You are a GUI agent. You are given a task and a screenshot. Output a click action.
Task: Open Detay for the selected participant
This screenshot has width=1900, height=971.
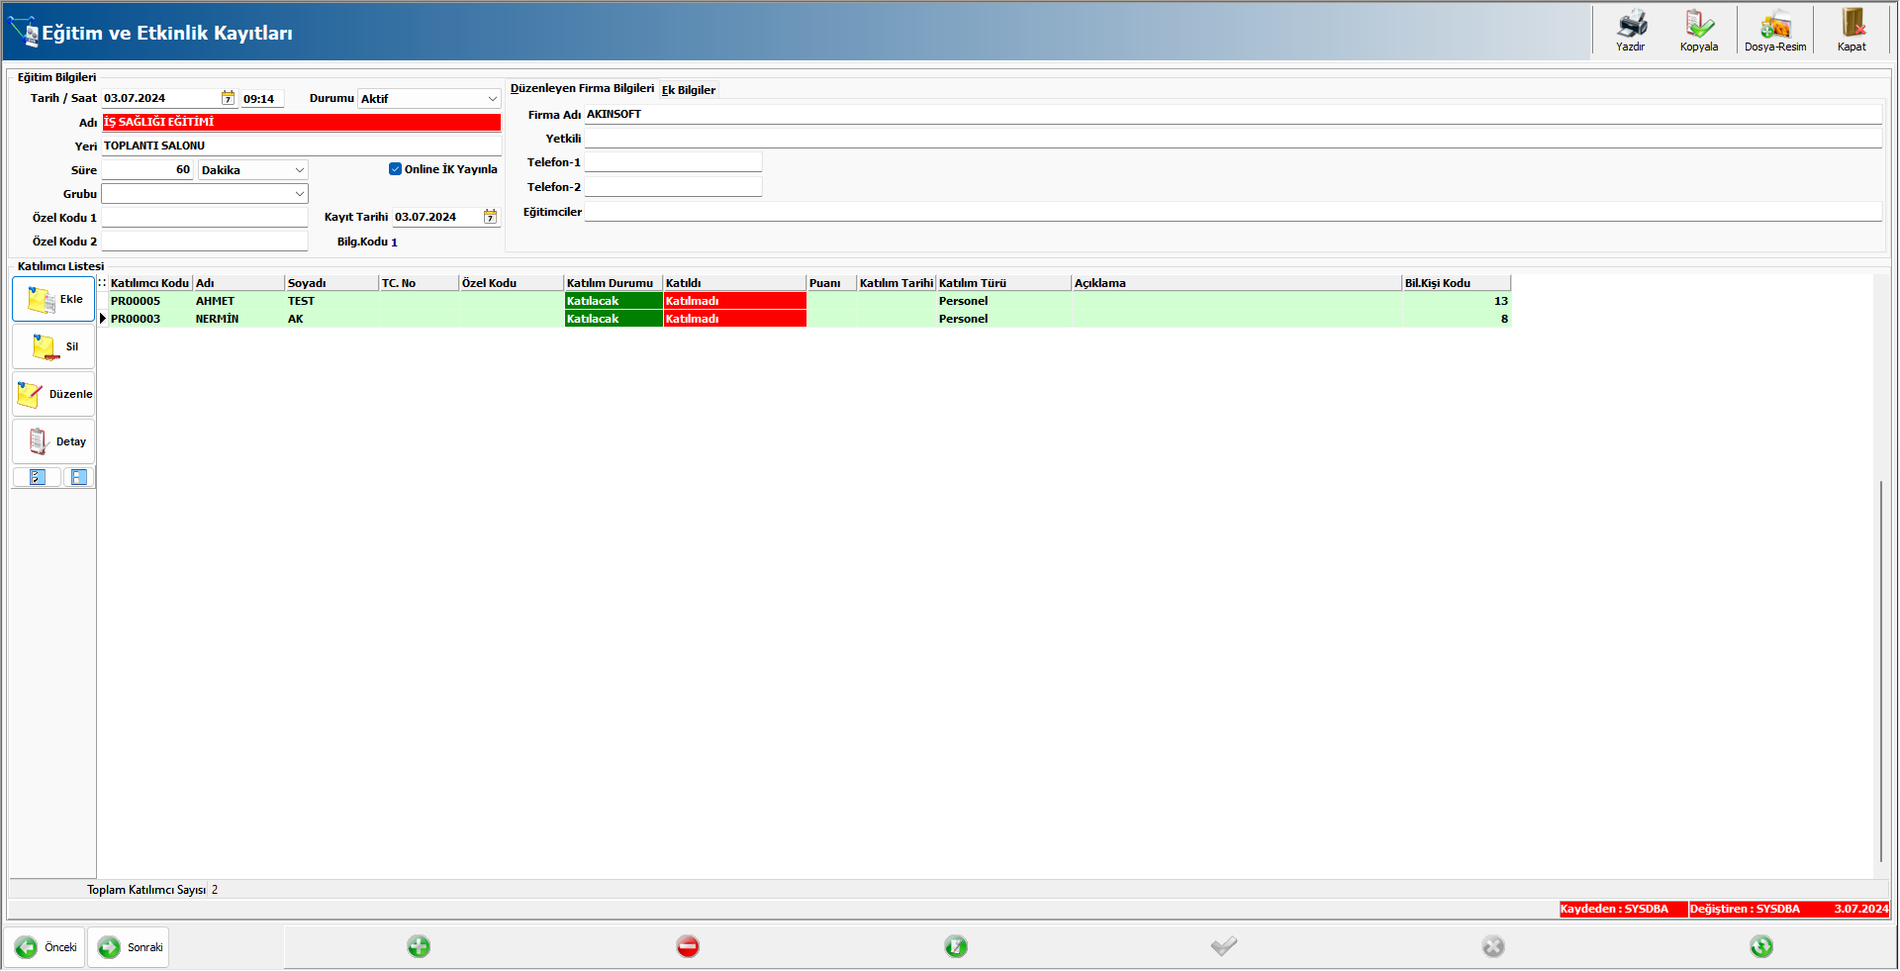click(x=53, y=441)
